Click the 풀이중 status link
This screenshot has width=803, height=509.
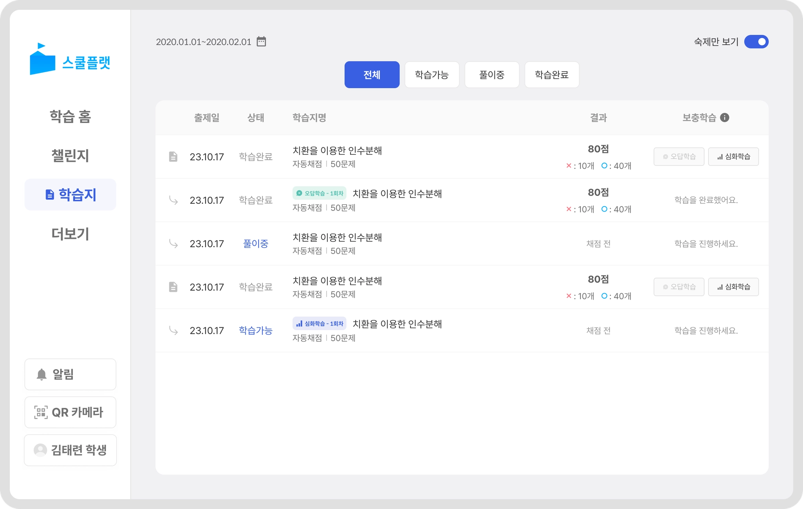coord(256,244)
